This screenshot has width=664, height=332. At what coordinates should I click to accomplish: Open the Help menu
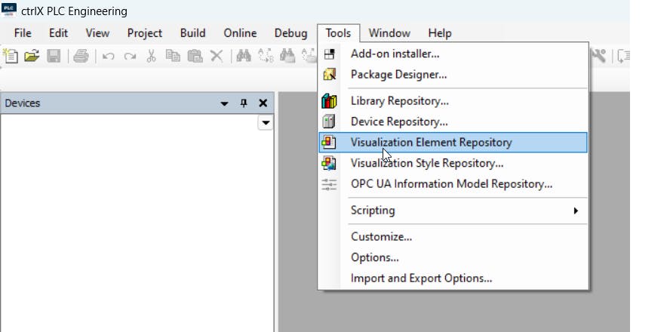coord(440,33)
